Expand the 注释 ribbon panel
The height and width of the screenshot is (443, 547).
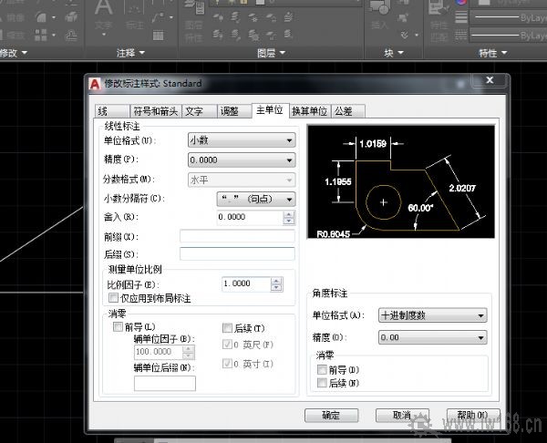click(x=130, y=53)
